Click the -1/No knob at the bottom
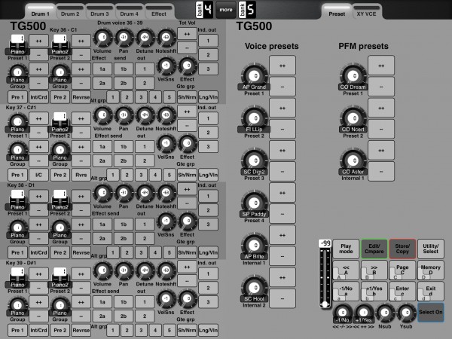 (343, 313)
